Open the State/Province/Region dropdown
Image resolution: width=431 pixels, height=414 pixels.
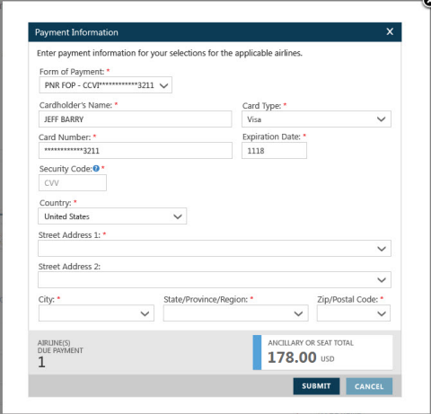[236, 313]
